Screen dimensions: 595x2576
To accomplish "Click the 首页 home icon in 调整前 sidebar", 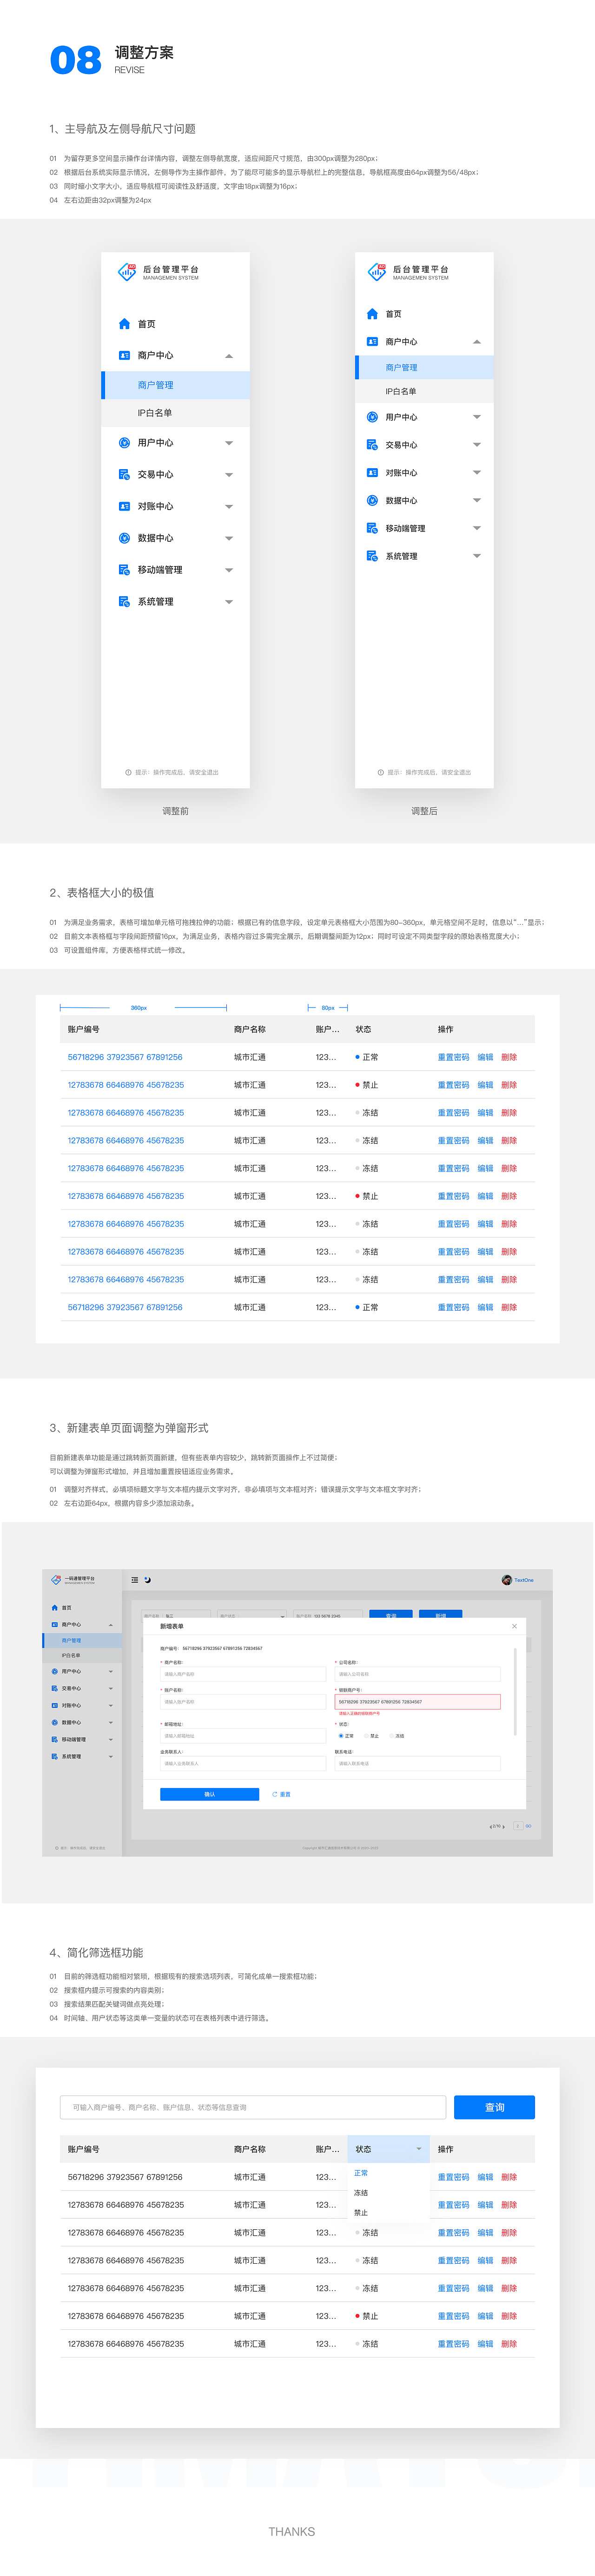I will tap(124, 324).
